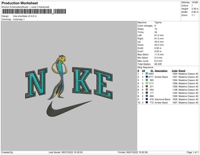The image size is (200, 155).
Task: Click the 'Created By:' footer label
Action: tap(7, 152)
